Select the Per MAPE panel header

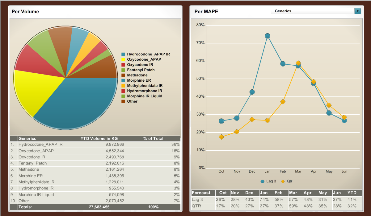(x=206, y=11)
